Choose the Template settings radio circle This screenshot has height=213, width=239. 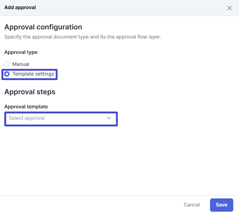pos(7,74)
